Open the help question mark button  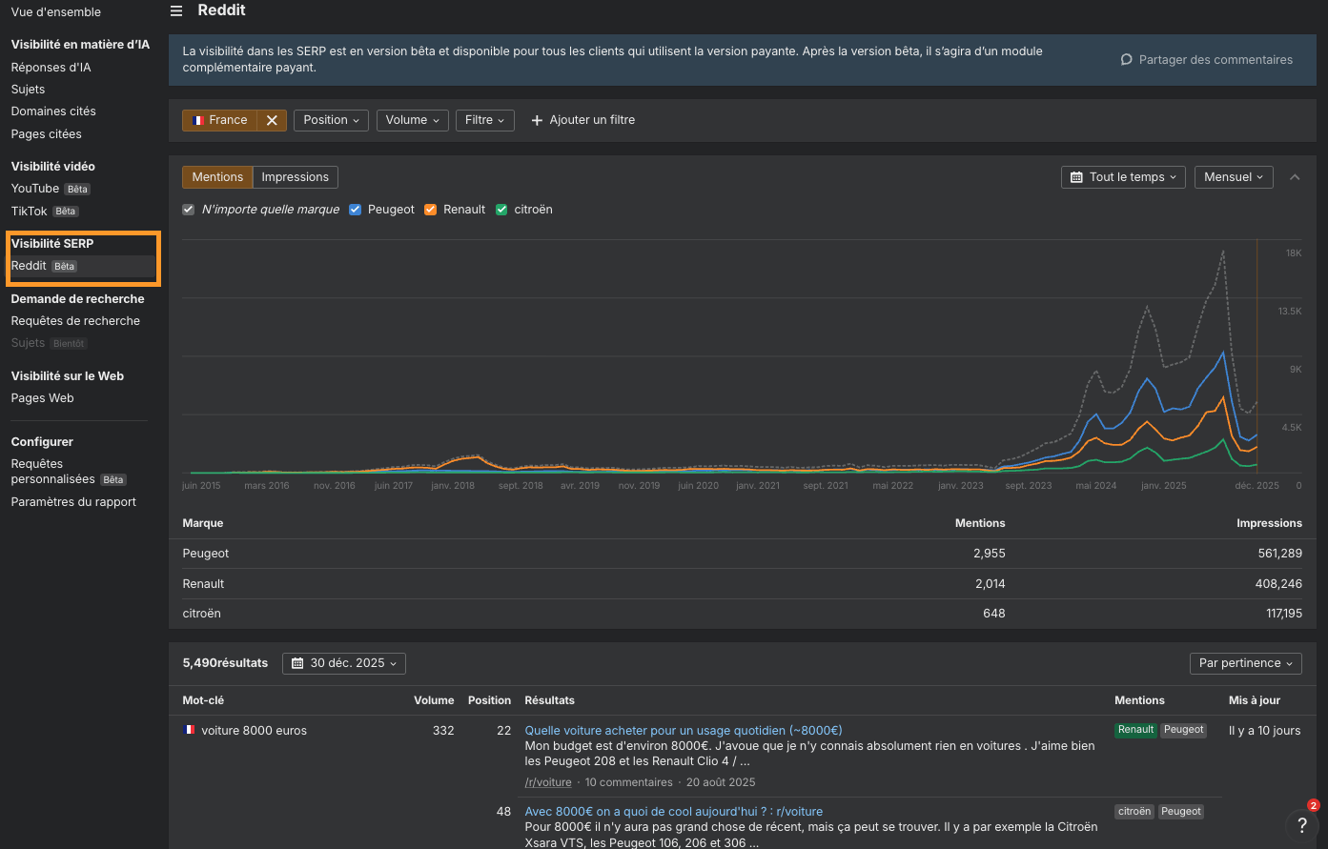coord(1301,825)
